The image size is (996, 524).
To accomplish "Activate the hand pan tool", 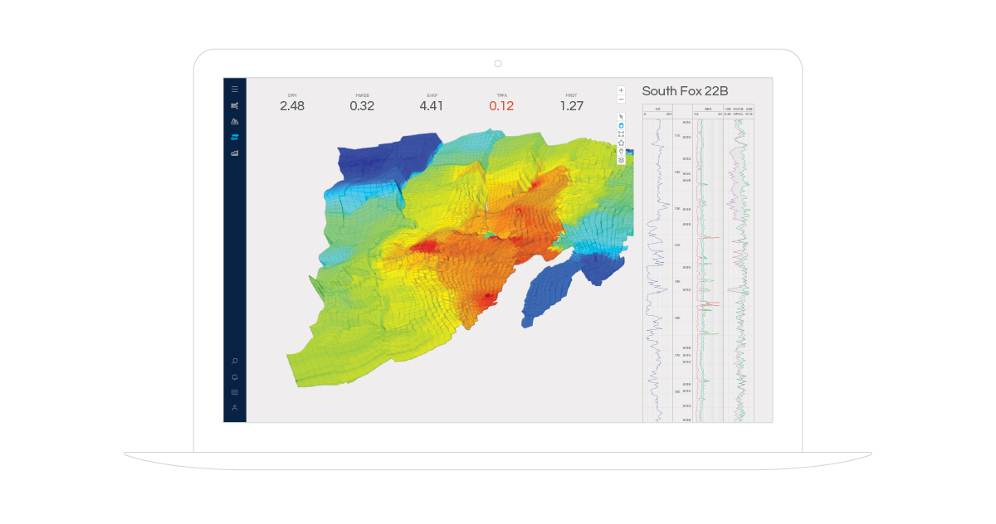I will (x=621, y=125).
